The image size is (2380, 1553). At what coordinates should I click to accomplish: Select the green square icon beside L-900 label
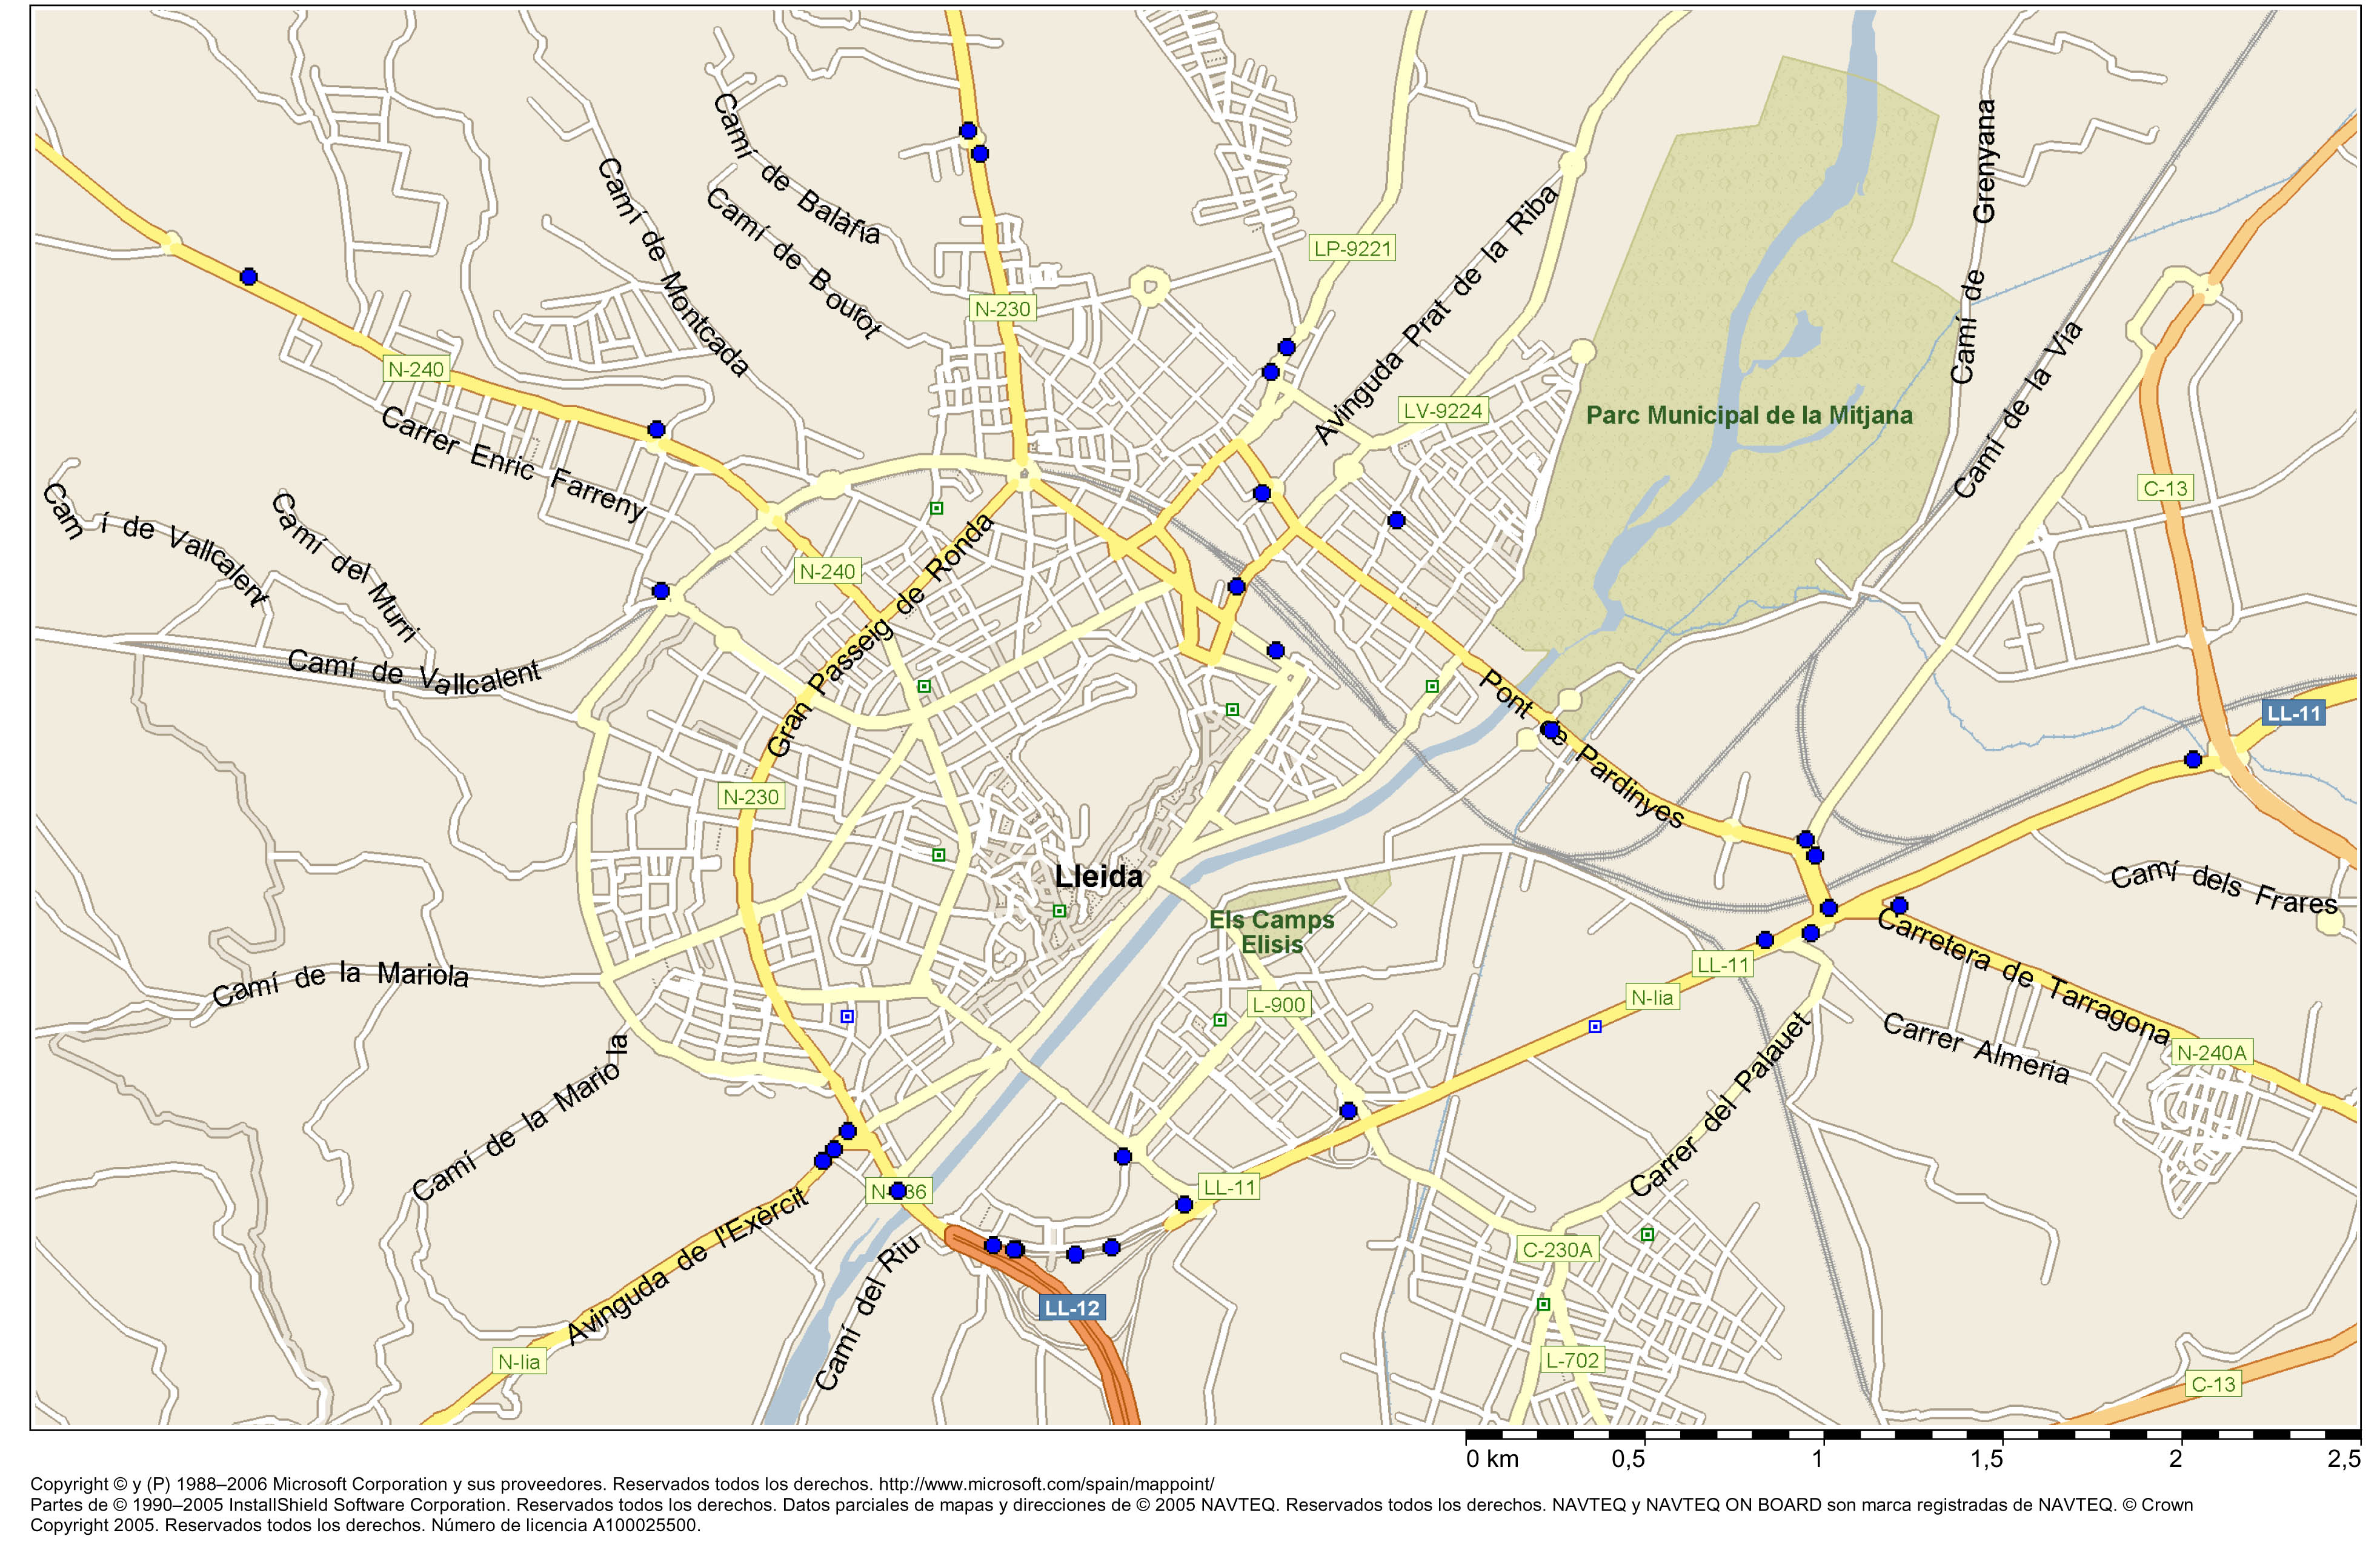(1220, 1020)
